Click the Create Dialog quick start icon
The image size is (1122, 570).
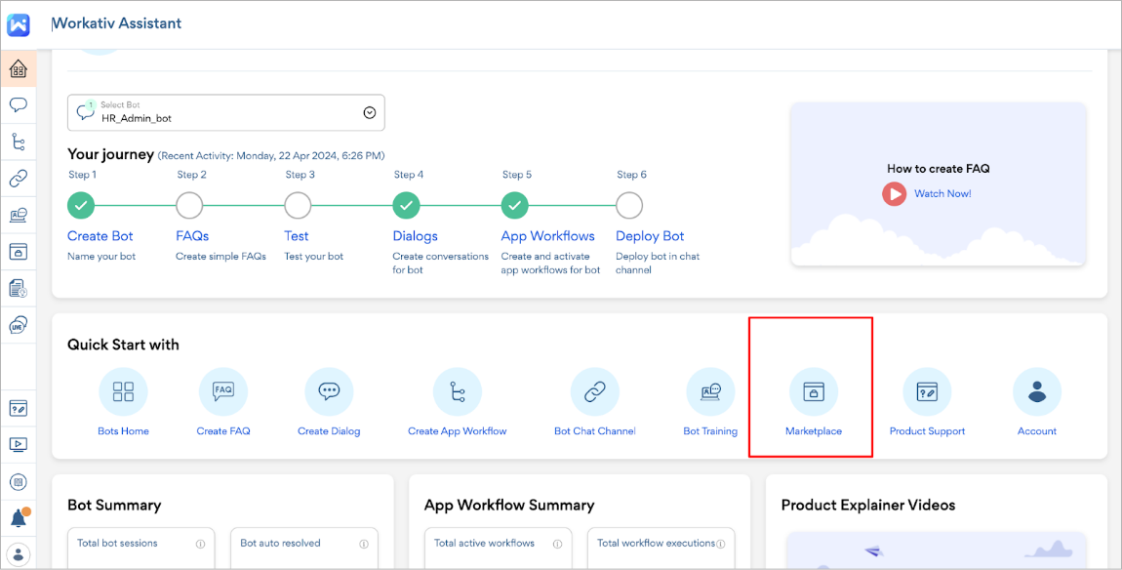coord(329,391)
